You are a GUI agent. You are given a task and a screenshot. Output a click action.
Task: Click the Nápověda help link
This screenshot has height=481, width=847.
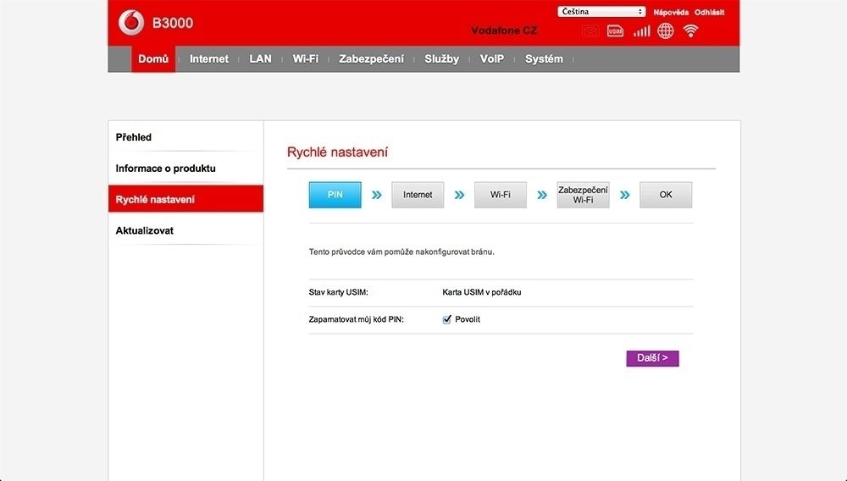pos(671,13)
